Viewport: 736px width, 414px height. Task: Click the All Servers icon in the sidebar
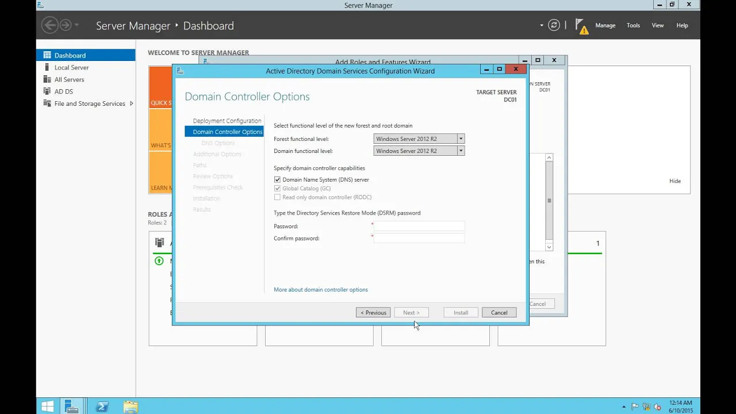point(48,79)
